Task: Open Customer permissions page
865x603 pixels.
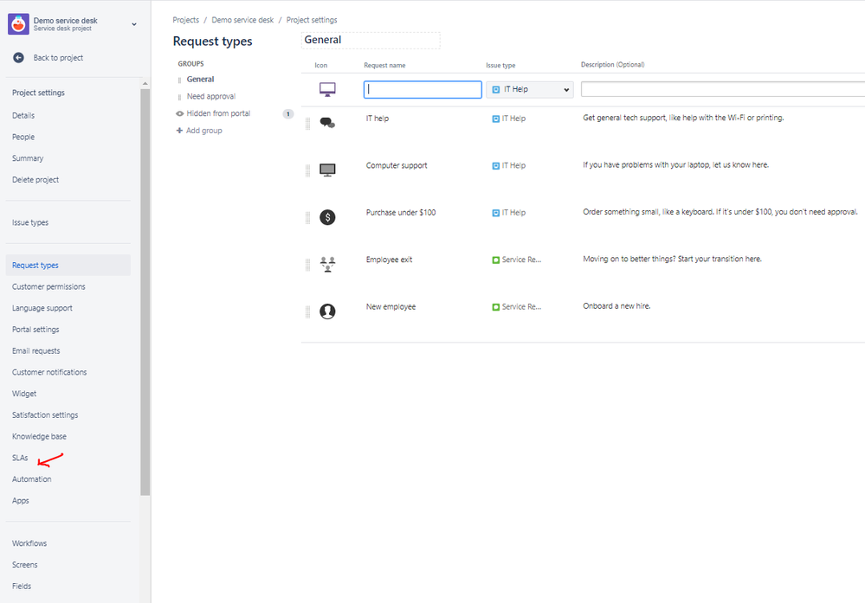Action: [48, 286]
